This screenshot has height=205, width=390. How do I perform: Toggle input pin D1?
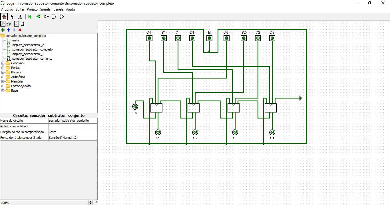[x=192, y=38]
